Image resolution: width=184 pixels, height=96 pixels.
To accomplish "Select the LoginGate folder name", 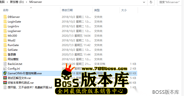I will (14, 22).
